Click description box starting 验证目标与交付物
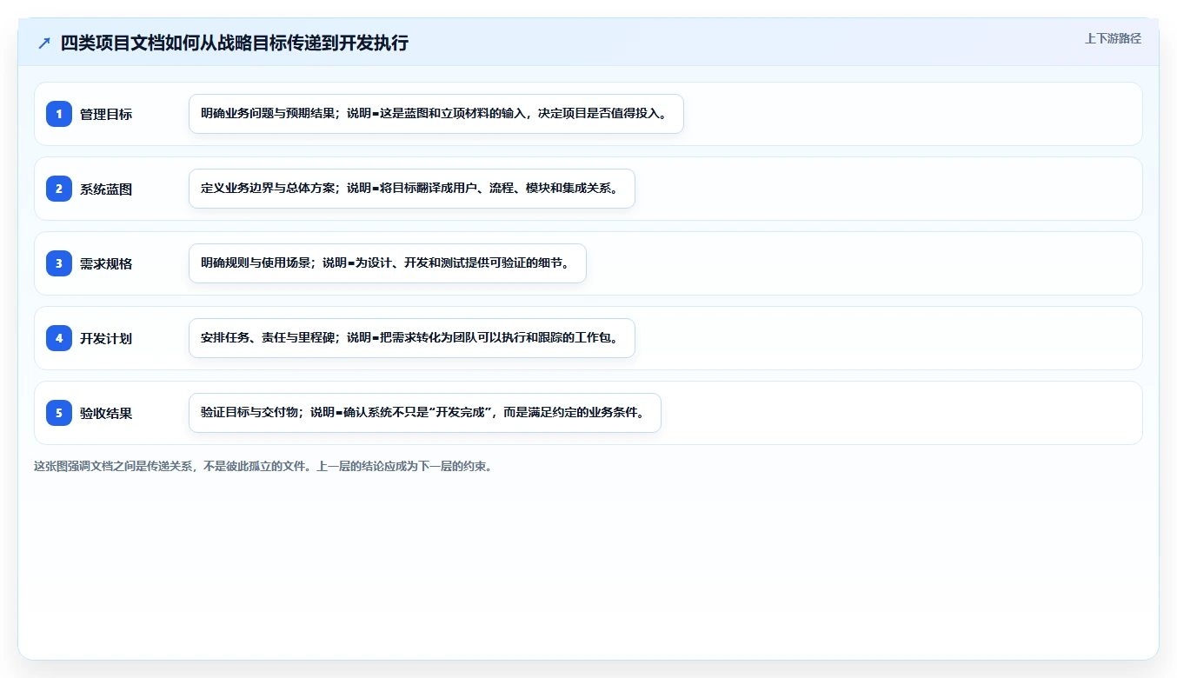The image size is (1177, 678). [425, 413]
